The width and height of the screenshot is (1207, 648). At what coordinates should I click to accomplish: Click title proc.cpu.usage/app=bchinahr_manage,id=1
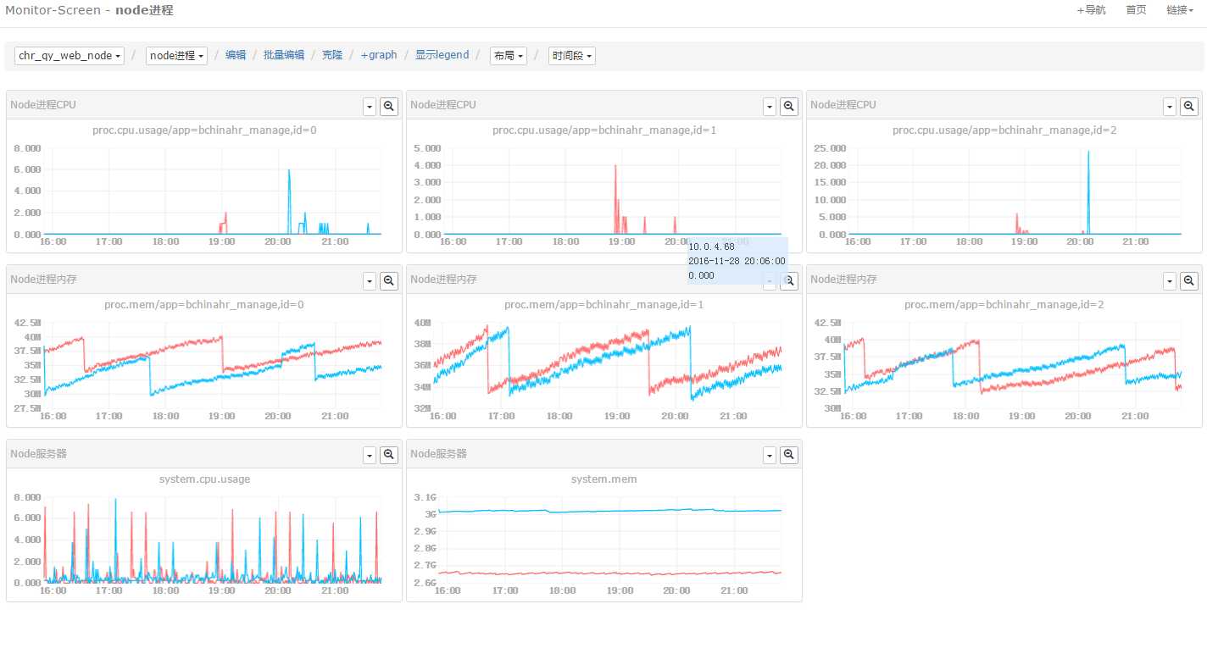pyautogui.click(x=604, y=130)
